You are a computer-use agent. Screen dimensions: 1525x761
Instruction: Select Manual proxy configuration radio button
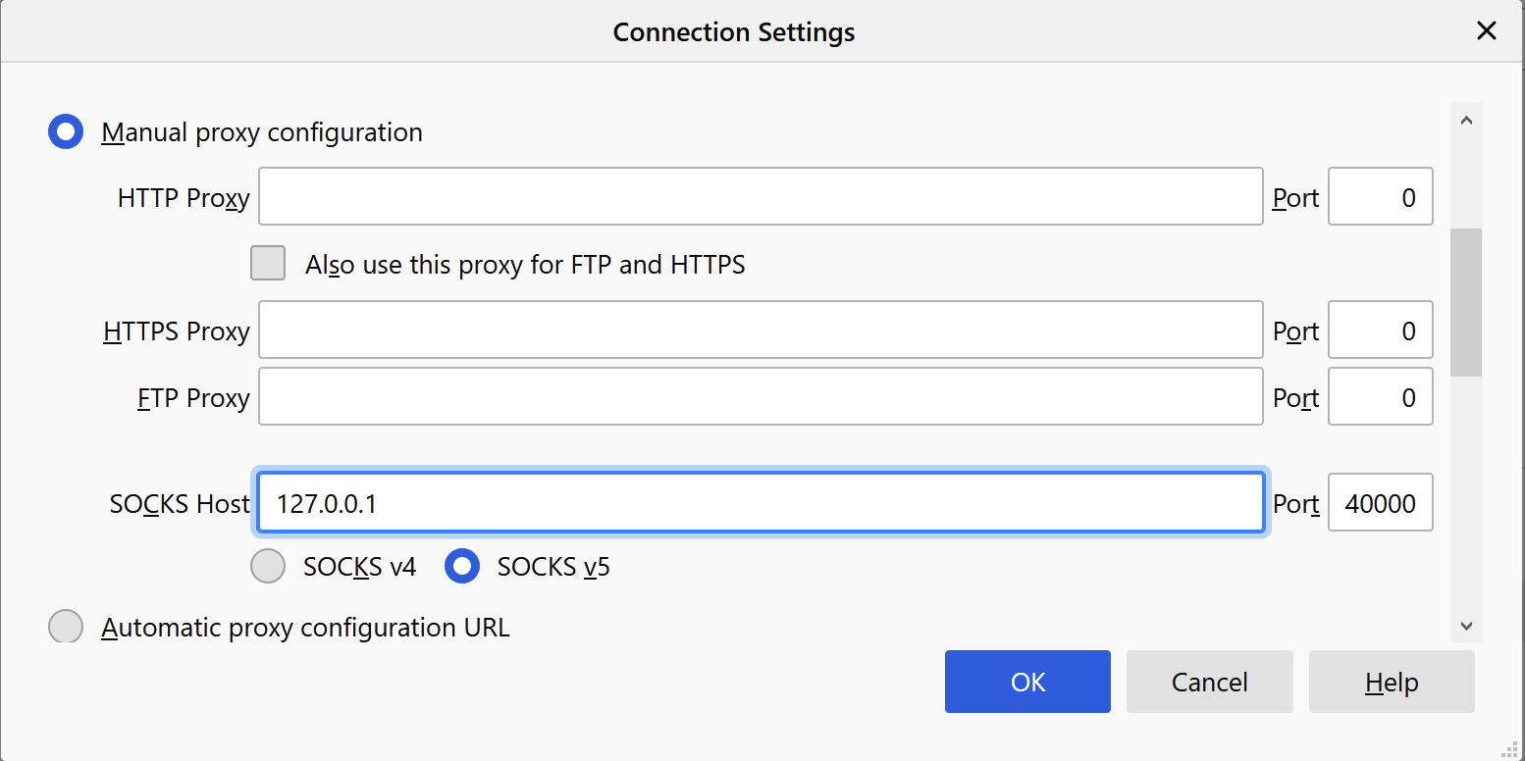coord(66,131)
